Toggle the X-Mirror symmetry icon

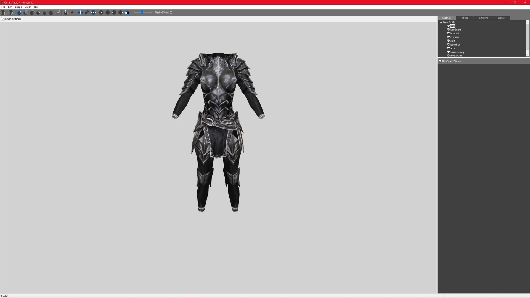[80, 12]
